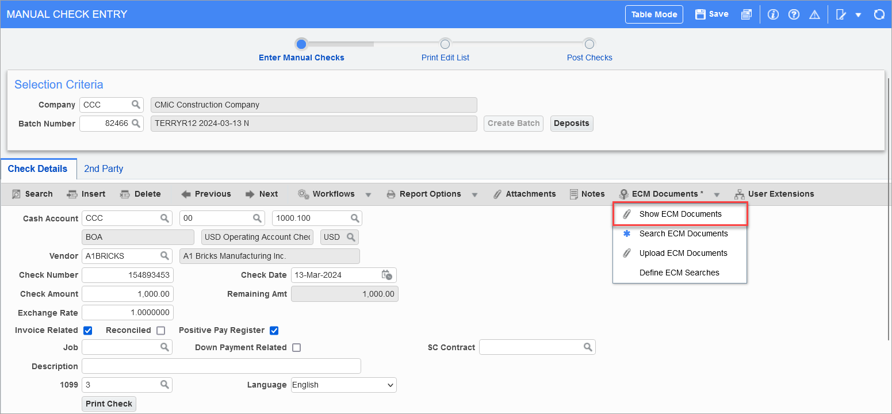Open Check Date calendar picker icon
Image resolution: width=892 pixels, height=414 pixels.
[387, 275]
